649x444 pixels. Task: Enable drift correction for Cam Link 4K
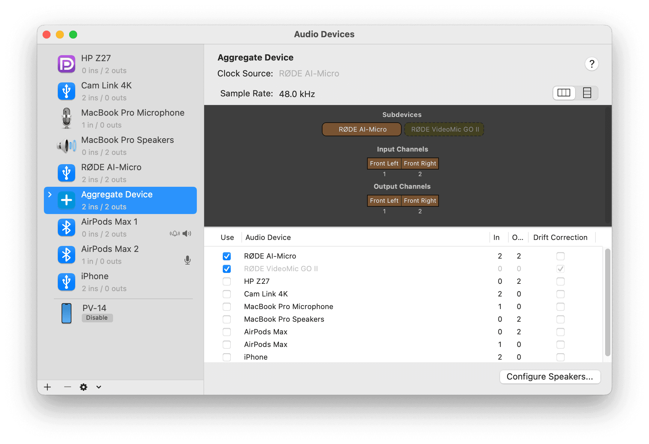click(560, 294)
